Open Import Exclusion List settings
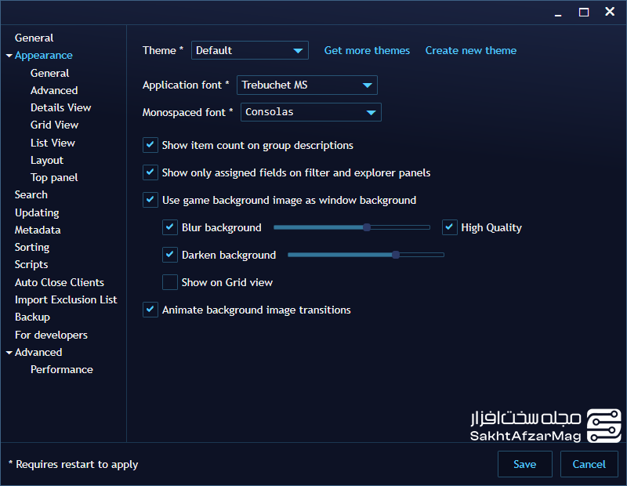 click(66, 299)
